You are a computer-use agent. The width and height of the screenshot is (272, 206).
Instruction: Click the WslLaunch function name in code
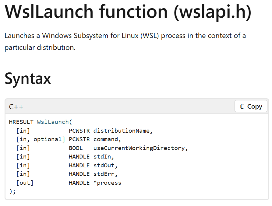click(53, 122)
